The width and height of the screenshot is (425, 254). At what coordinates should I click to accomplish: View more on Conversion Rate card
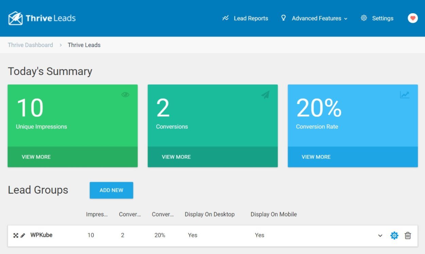316,157
